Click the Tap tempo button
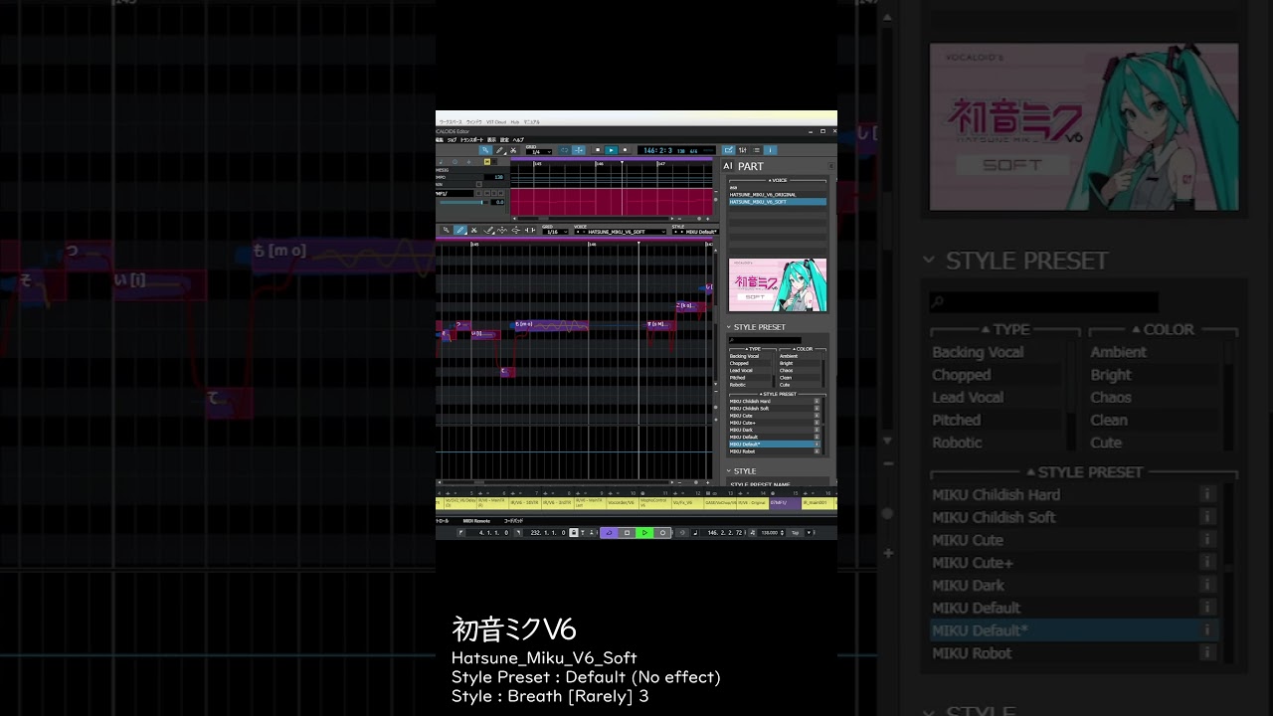The width and height of the screenshot is (1273, 716). (x=795, y=533)
